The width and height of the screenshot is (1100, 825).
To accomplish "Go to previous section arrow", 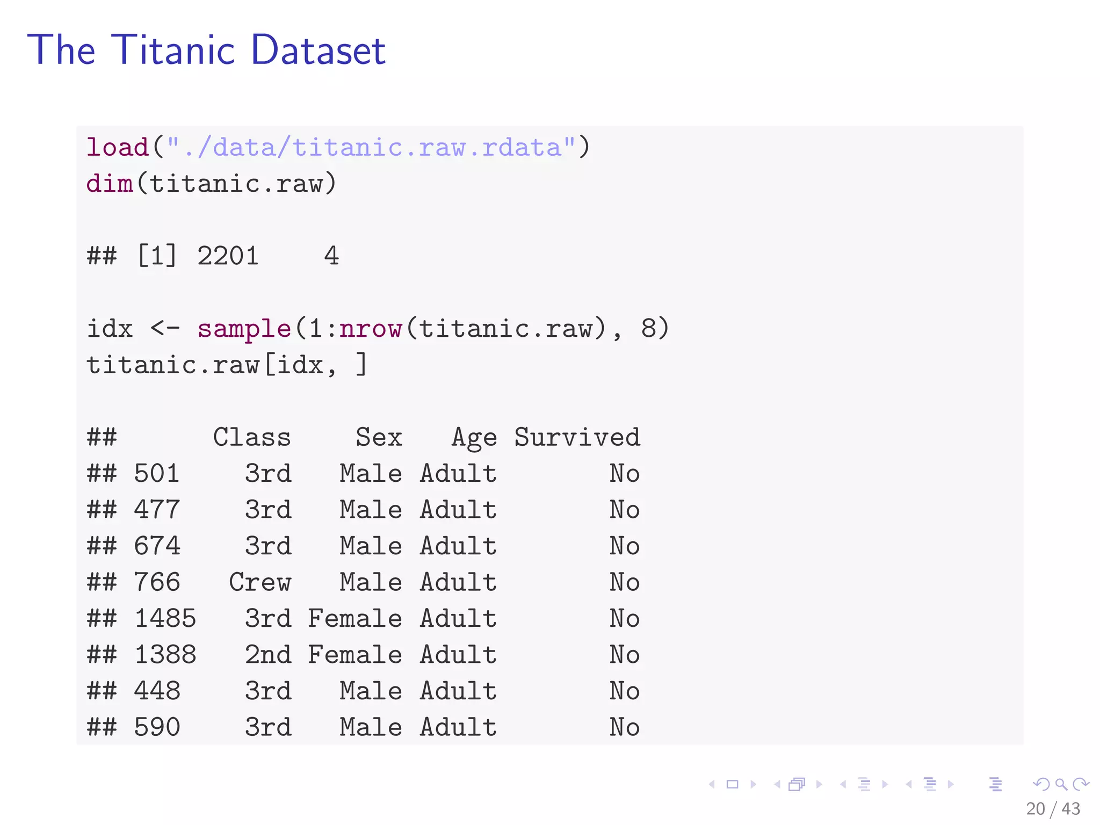I will [x=909, y=784].
